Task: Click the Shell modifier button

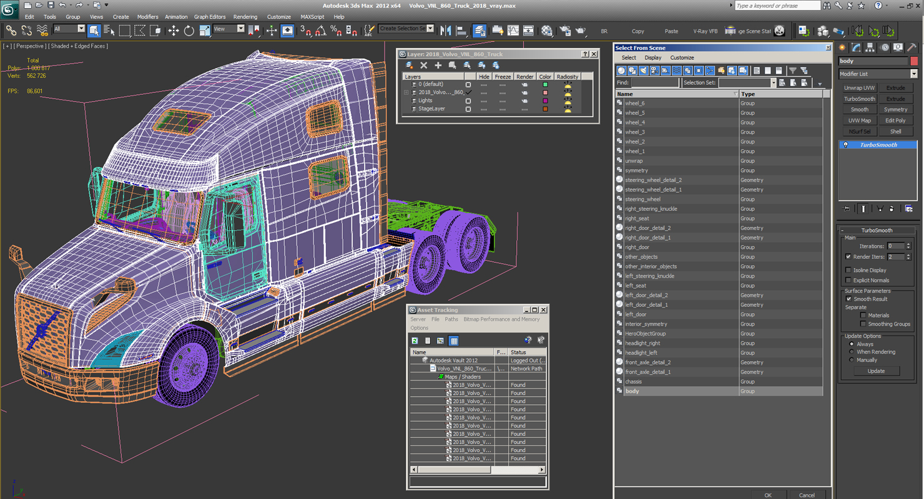Action: 895,132
